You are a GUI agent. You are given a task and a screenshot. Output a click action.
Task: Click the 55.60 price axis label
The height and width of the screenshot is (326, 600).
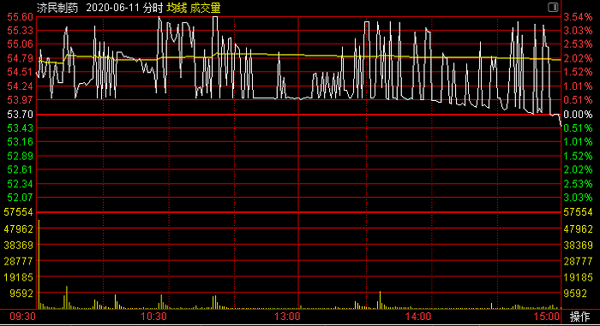(21, 17)
